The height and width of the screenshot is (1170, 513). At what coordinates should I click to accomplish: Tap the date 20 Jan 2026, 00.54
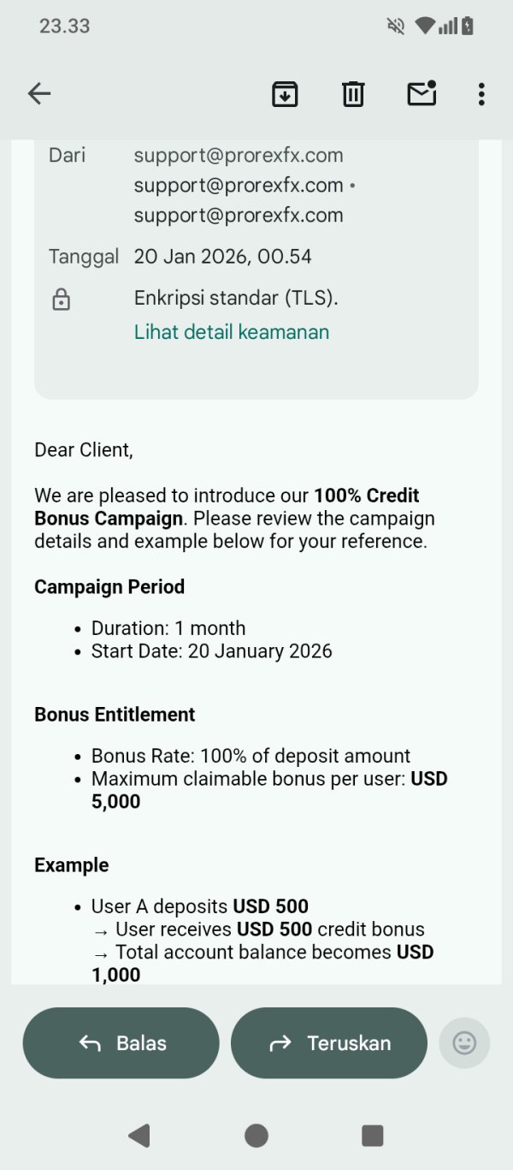coord(222,257)
